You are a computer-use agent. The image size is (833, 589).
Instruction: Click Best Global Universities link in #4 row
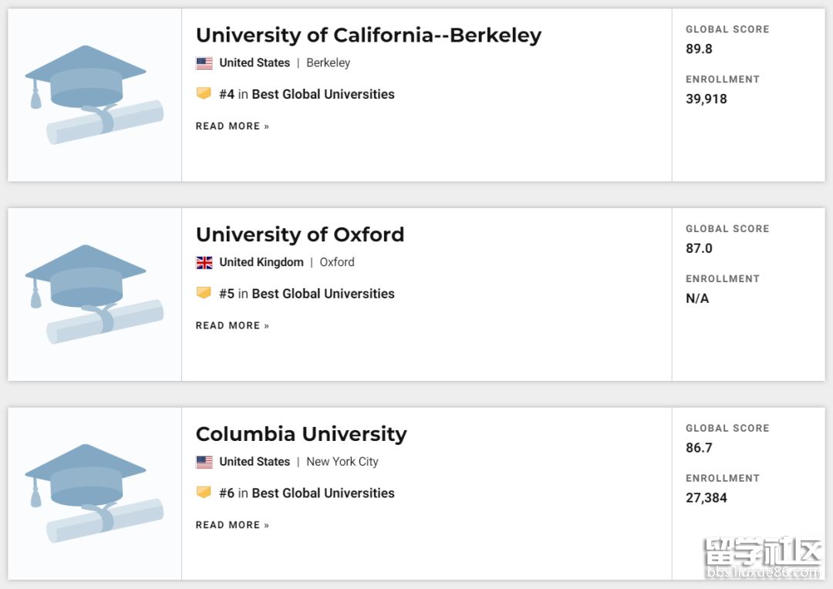pyautogui.click(x=323, y=94)
